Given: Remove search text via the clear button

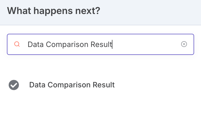Looking at the screenshot, I should [x=184, y=44].
